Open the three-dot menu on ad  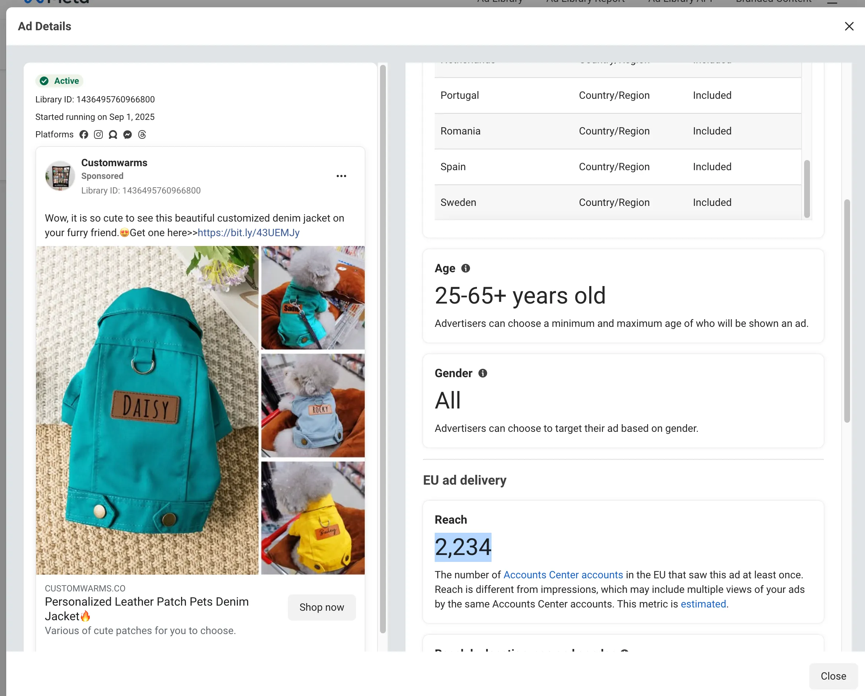tap(341, 176)
